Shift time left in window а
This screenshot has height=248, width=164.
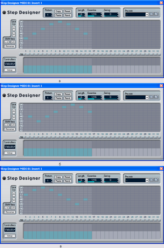(7, 42)
